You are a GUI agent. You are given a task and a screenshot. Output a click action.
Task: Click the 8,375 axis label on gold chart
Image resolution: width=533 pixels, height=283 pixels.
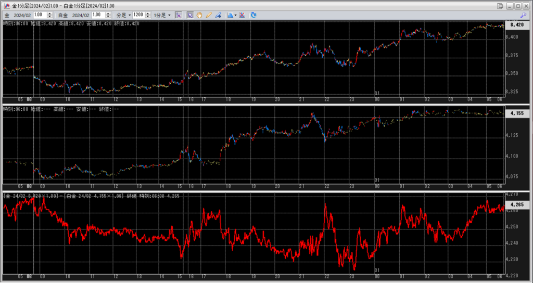513,55
